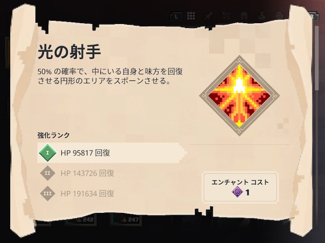Click the inventory item showing power 242
Screen dimensions: 325x243
(x=80, y=220)
